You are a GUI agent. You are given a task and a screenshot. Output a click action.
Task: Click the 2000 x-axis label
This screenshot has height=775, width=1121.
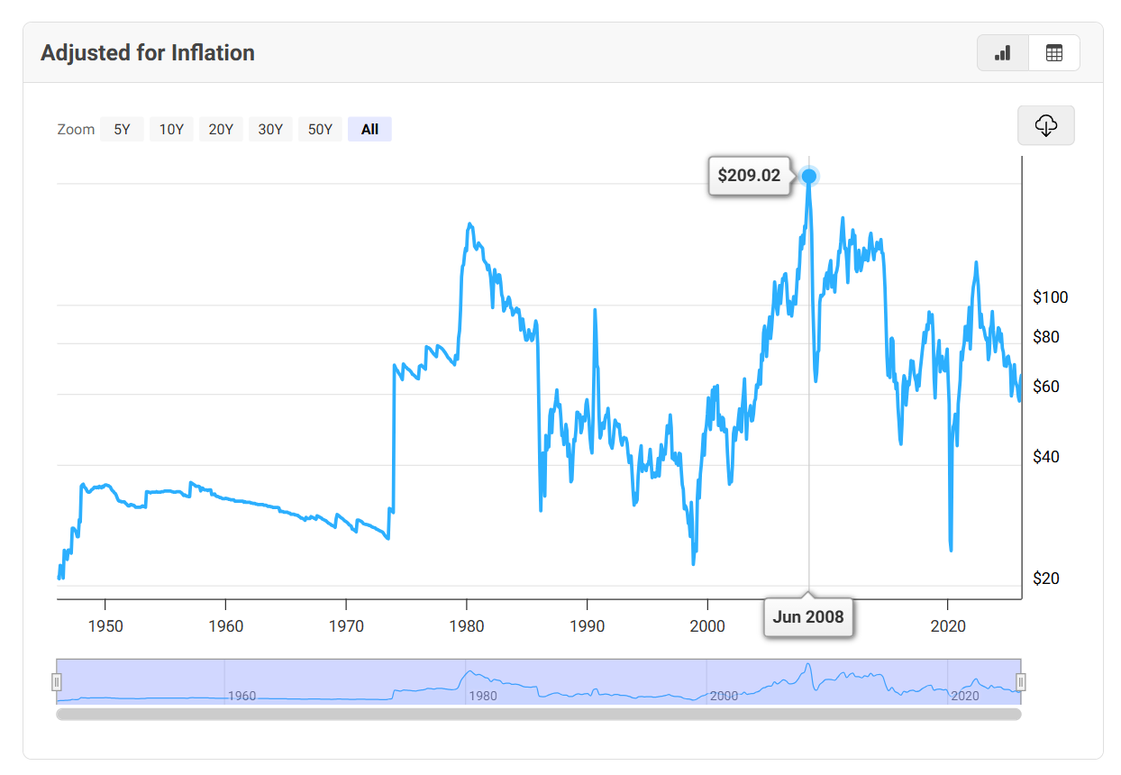[707, 626]
